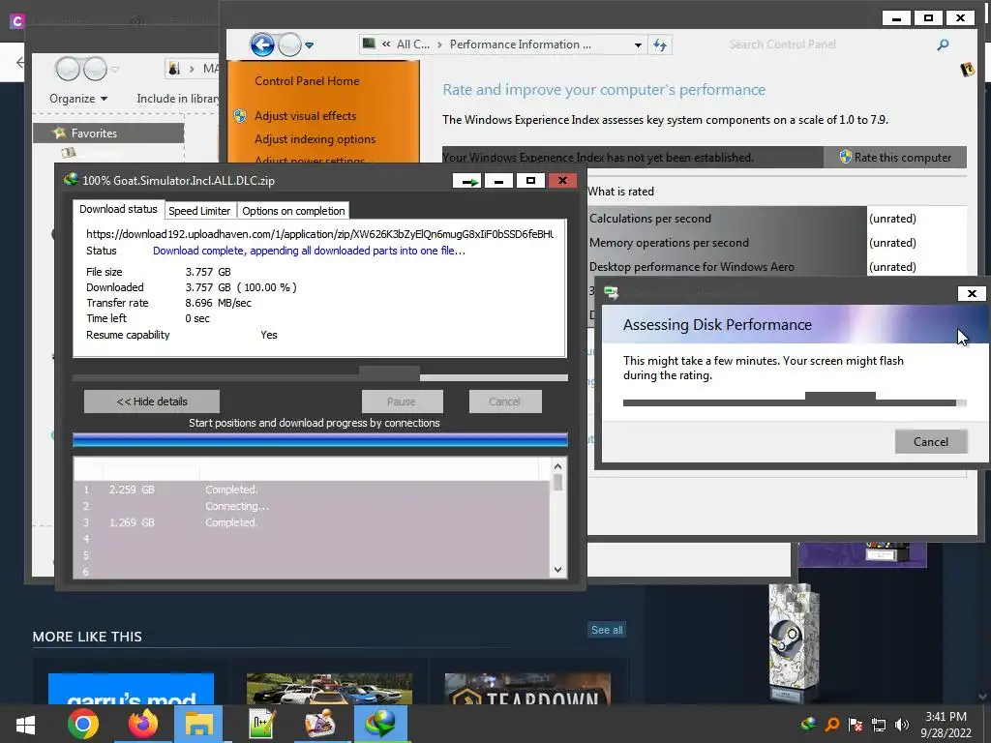
Task: Refresh the Performance Information page
Action: (660, 45)
